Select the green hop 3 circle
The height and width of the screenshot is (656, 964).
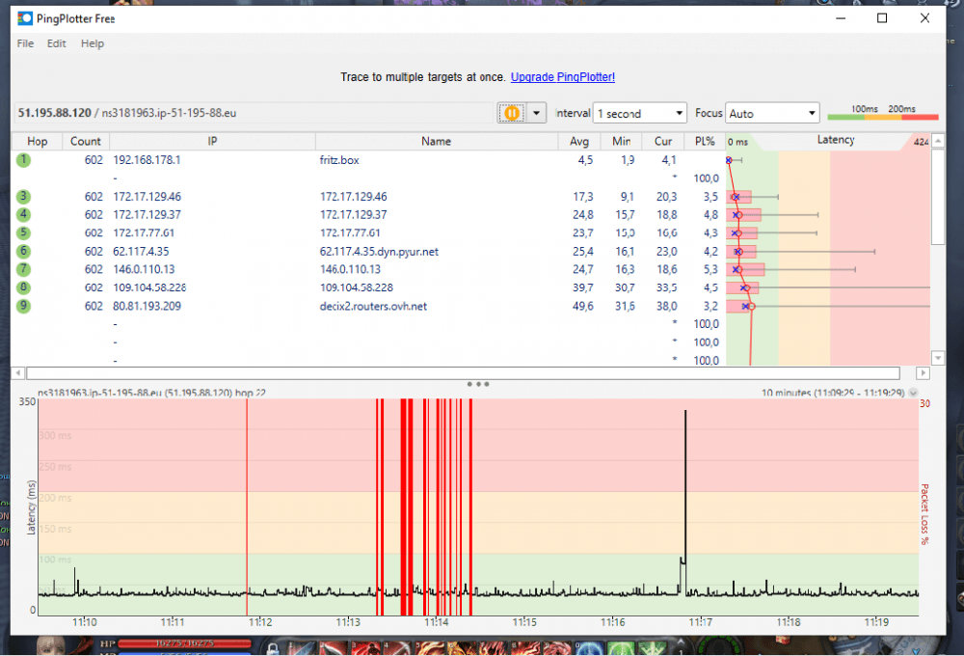tap(23, 197)
